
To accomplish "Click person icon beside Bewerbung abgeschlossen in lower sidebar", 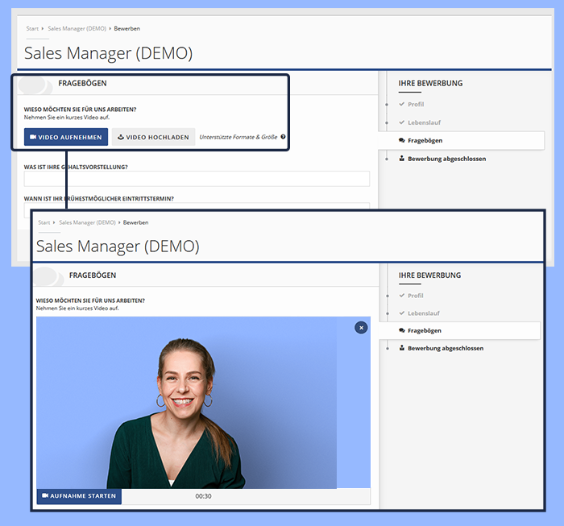I will pos(401,348).
